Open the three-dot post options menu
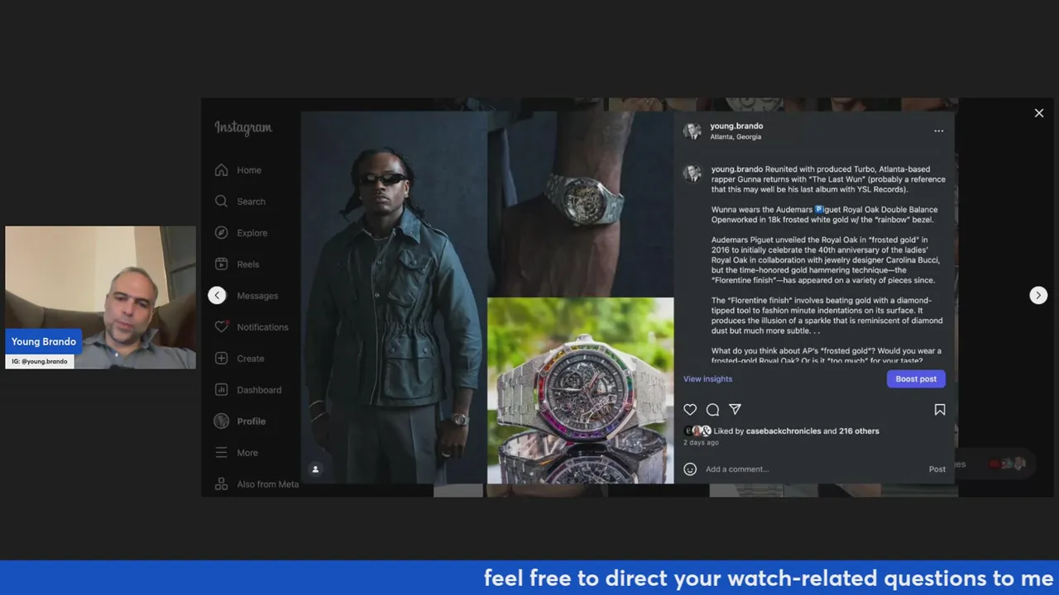 938,131
